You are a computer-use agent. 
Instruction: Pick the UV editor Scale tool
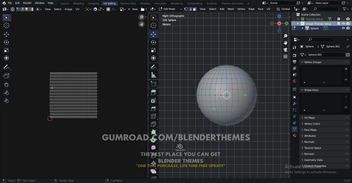(x=6, y=50)
